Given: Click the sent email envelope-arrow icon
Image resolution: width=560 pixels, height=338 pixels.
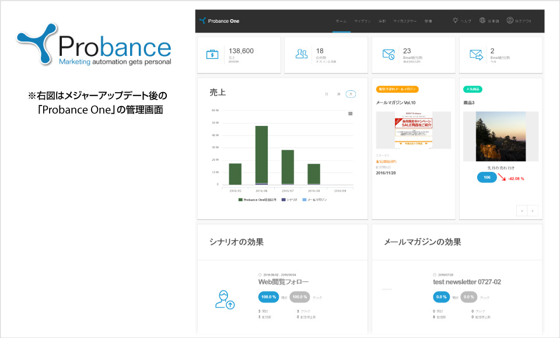Looking at the screenshot, I should pos(476,54).
